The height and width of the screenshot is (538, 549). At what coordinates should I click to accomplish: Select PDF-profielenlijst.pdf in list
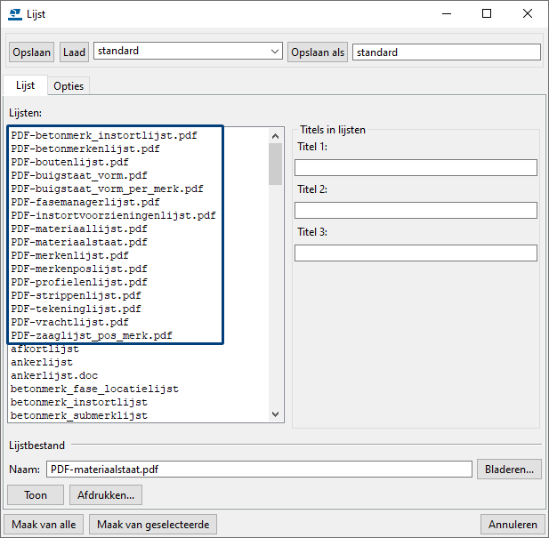(x=79, y=282)
